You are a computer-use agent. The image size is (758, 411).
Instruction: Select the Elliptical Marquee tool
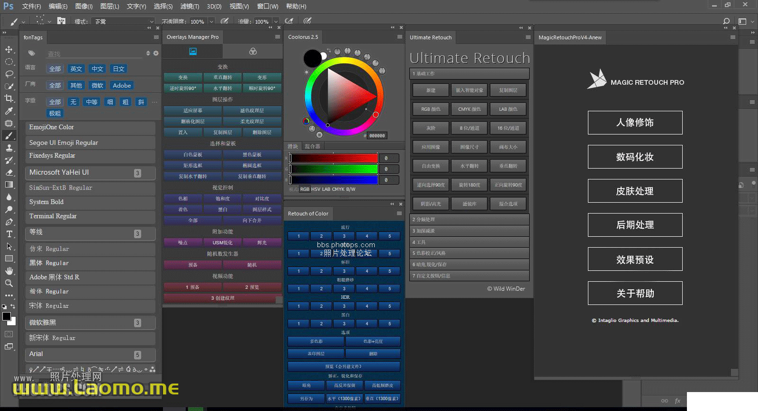[9, 62]
